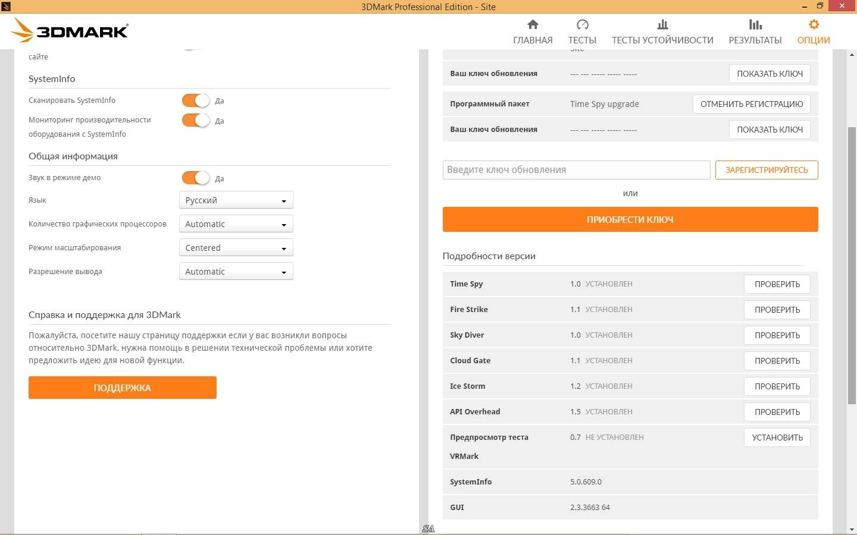Click the SystemInfo section heading
857x535 pixels.
tap(52, 79)
